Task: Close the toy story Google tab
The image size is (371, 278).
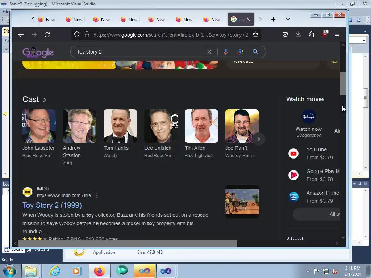Action: click(248, 20)
